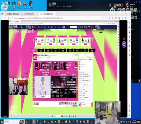Close the first browser tab
The image size is (141, 124).
pos(20,14)
